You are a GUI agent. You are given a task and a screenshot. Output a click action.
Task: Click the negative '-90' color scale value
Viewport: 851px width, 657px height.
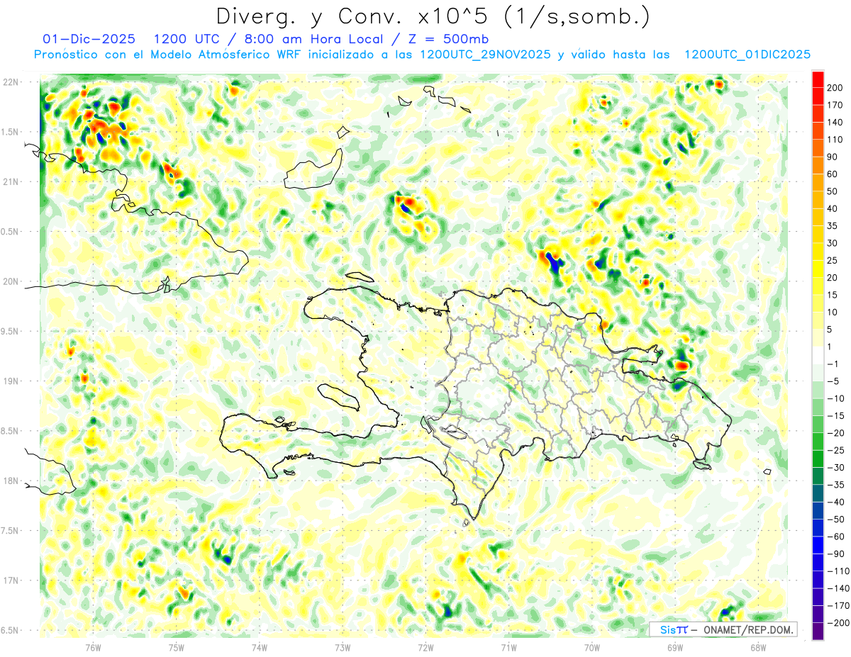[x=835, y=554]
